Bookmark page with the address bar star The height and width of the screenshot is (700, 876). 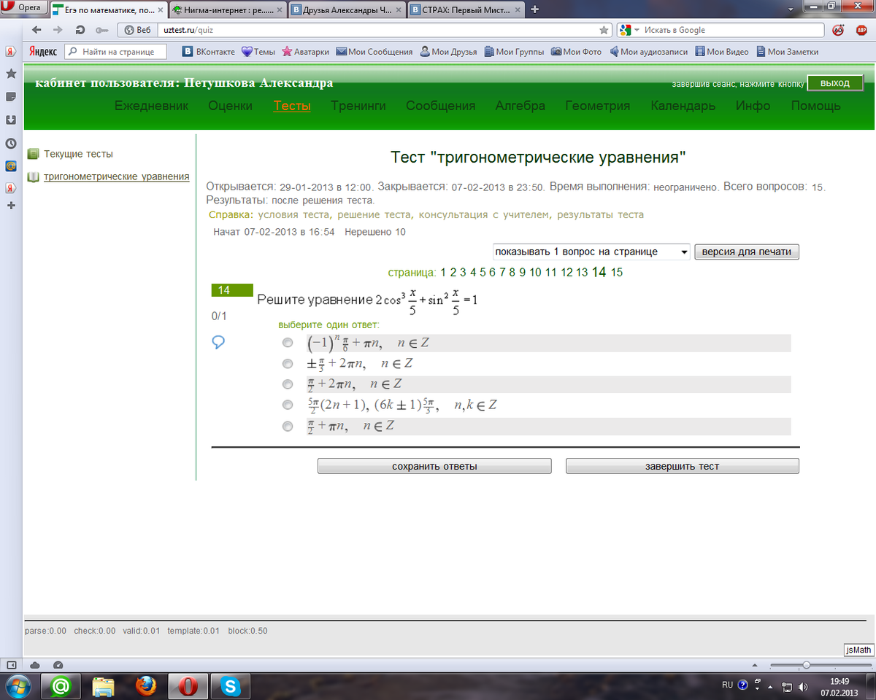604,30
